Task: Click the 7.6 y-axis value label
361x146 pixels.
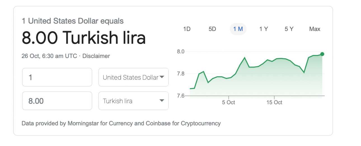Action: tap(180, 96)
